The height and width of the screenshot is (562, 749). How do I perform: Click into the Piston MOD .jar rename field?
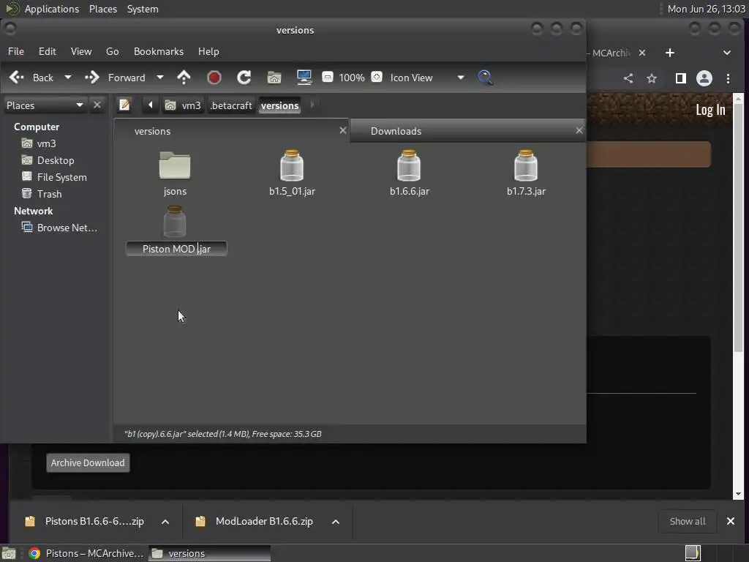(x=176, y=249)
